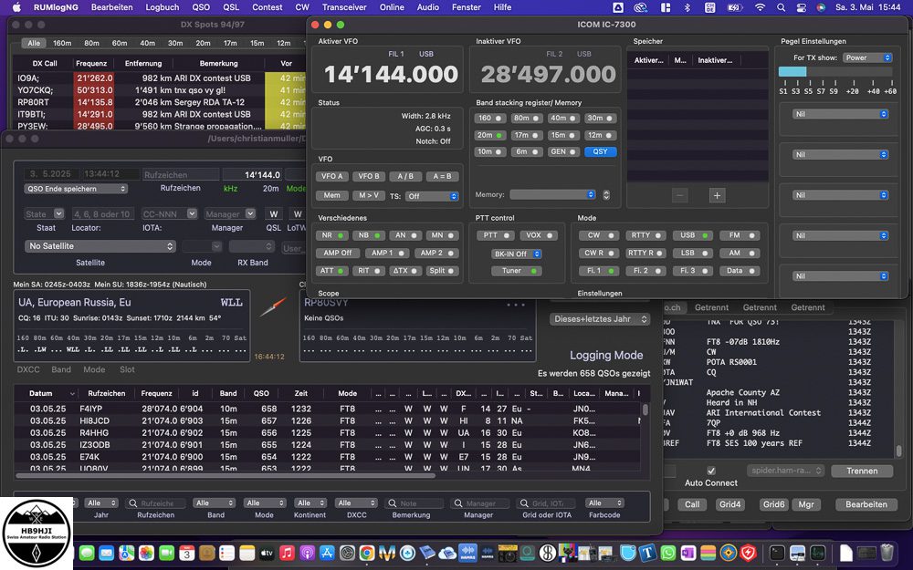This screenshot has height=570, width=913.
Task: Open Google Chrome from the Dock
Action: tap(367, 553)
